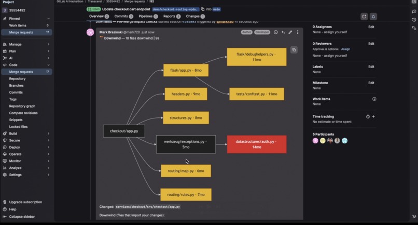Click the flask/app.py diagram node
Viewport: 418px width, 225px height.
point(186,70)
